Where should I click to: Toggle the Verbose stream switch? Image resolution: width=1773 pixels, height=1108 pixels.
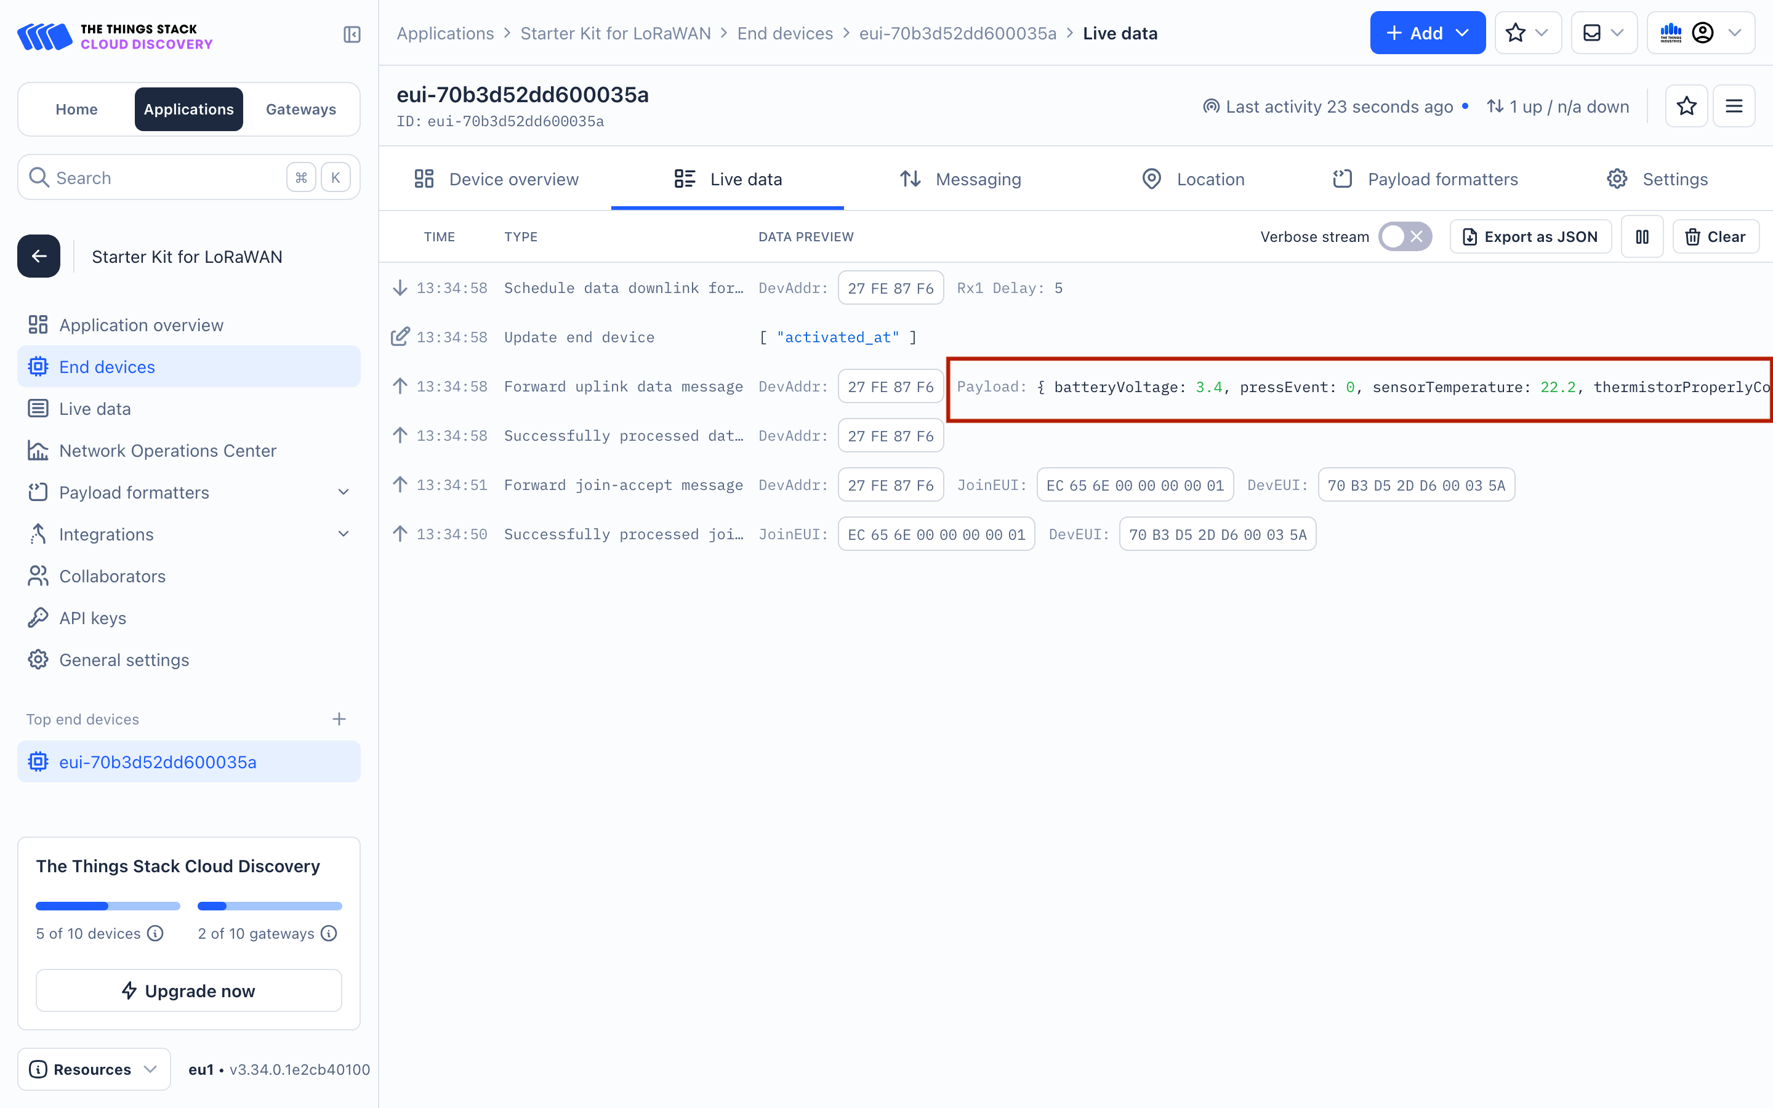pyautogui.click(x=1404, y=237)
